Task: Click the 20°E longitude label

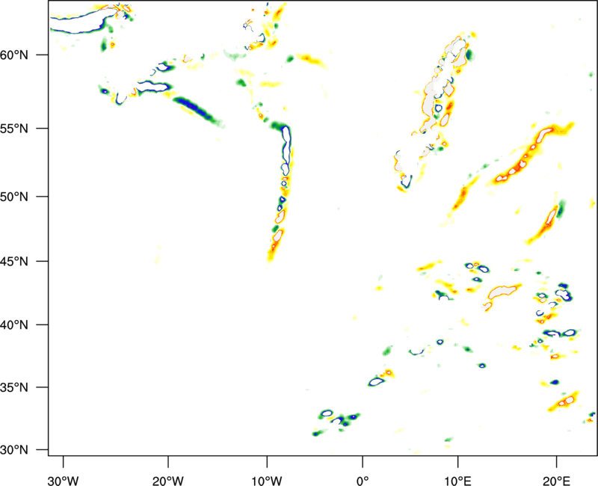Action: (556, 481)
